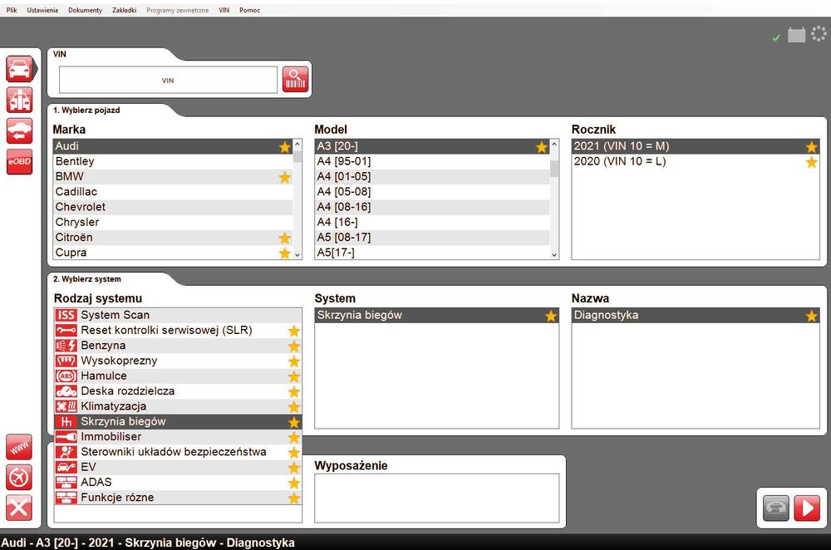Click the battery status icon
Image resolution: width=831 pixels, height=550 pixels.
click(x=797, y=35)
